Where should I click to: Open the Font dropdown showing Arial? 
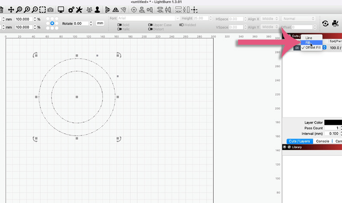[x=148, y=19]
